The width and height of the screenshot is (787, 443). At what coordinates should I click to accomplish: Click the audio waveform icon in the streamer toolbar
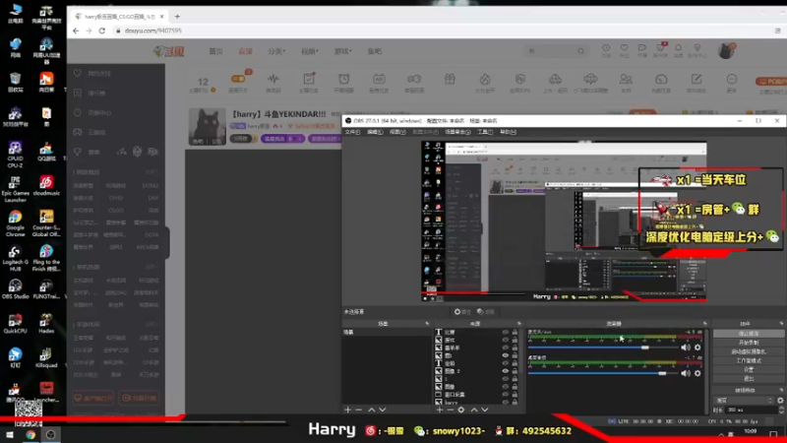[x=273, y=79]
